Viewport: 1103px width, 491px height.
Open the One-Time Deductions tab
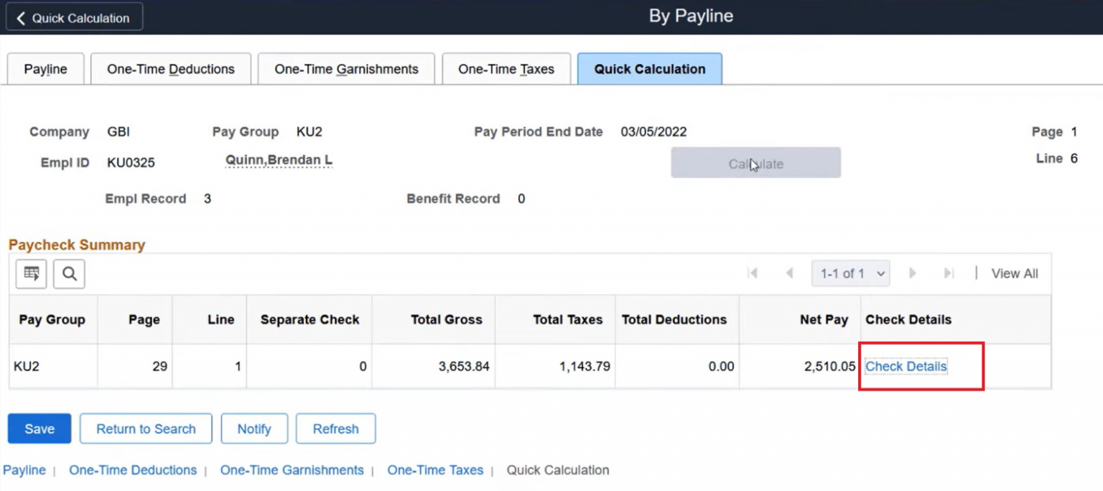(x=170, y=68)
